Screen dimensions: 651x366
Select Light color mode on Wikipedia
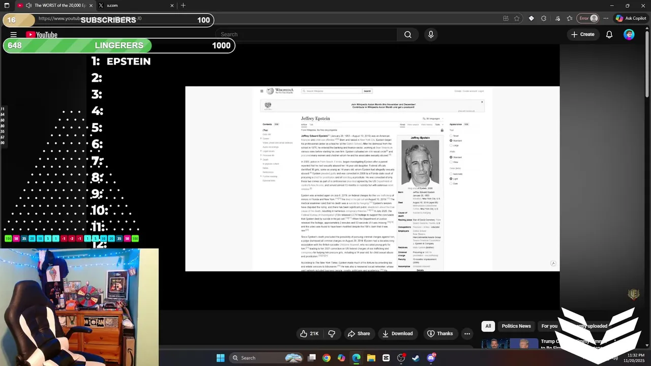[451, 179]
